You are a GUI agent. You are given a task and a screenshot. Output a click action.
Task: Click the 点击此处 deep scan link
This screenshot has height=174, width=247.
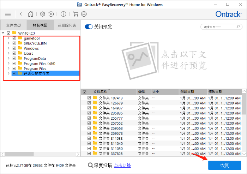122,165
